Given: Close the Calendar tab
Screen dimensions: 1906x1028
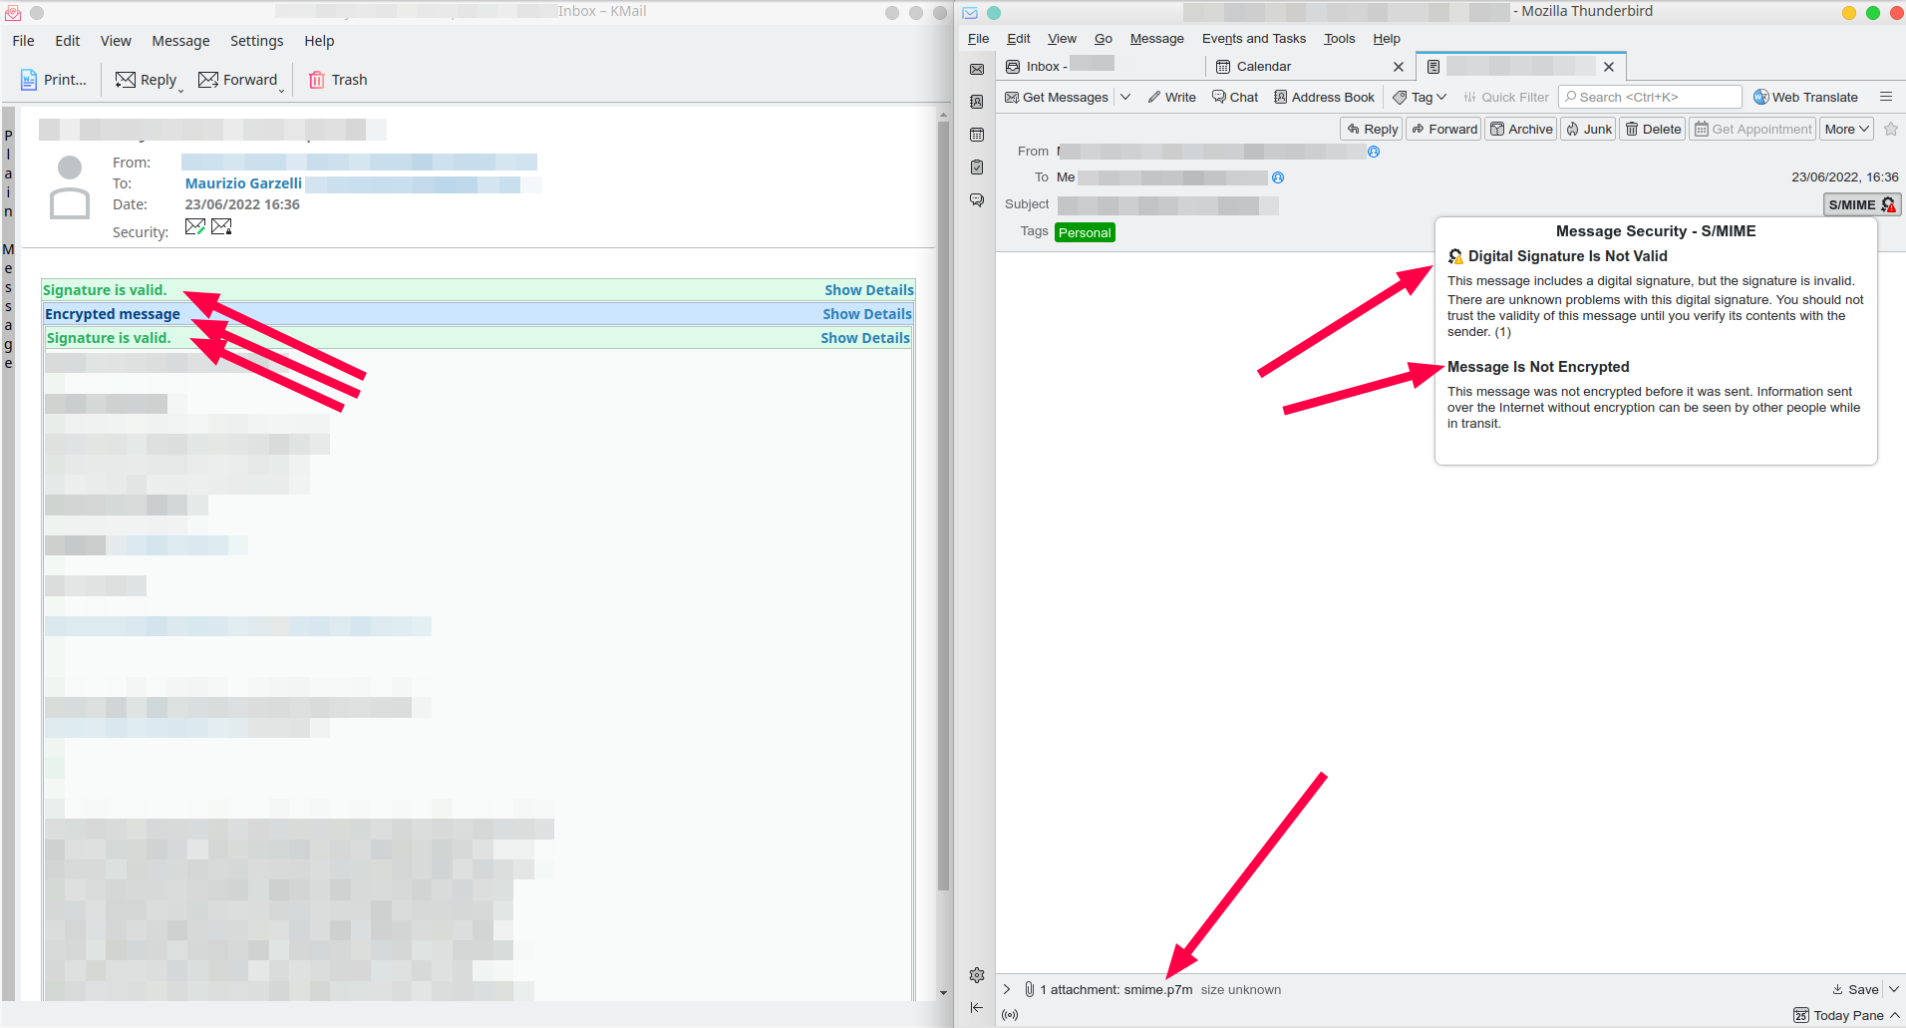Looking at the screenshot, I should 1399,67.
